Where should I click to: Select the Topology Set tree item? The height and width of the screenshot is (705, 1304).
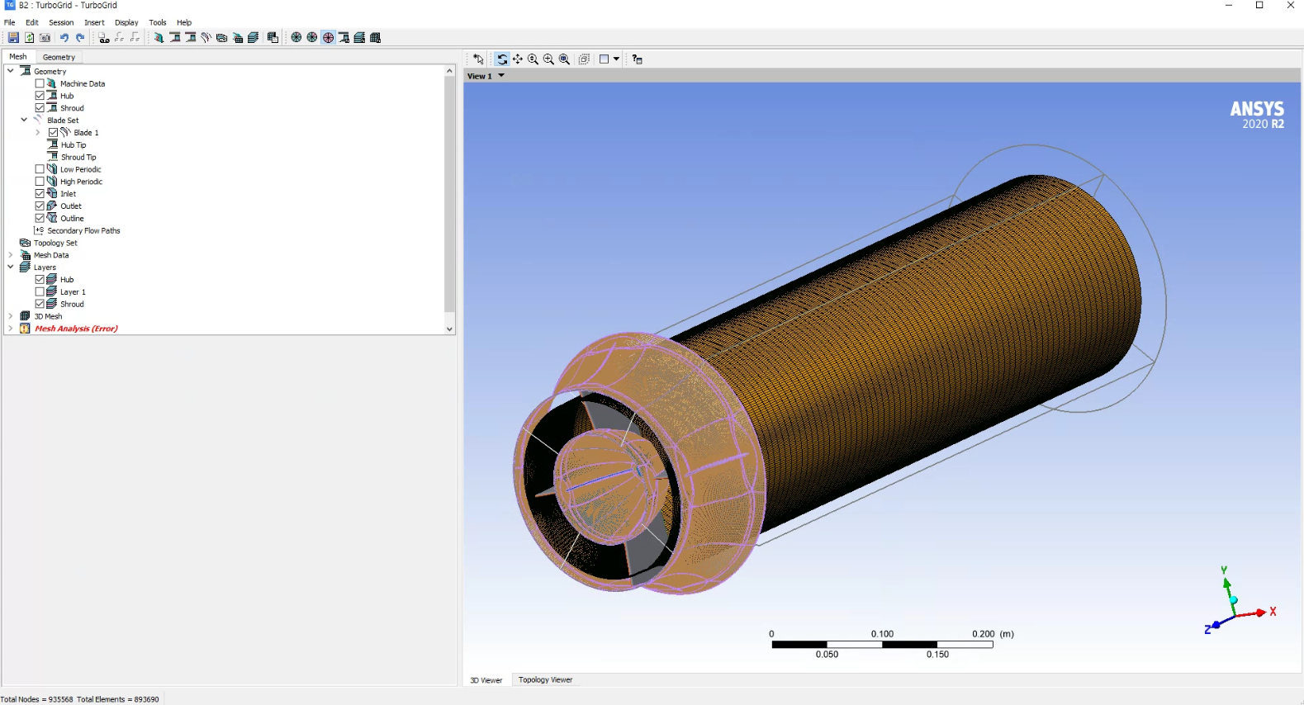click(55, 243)
